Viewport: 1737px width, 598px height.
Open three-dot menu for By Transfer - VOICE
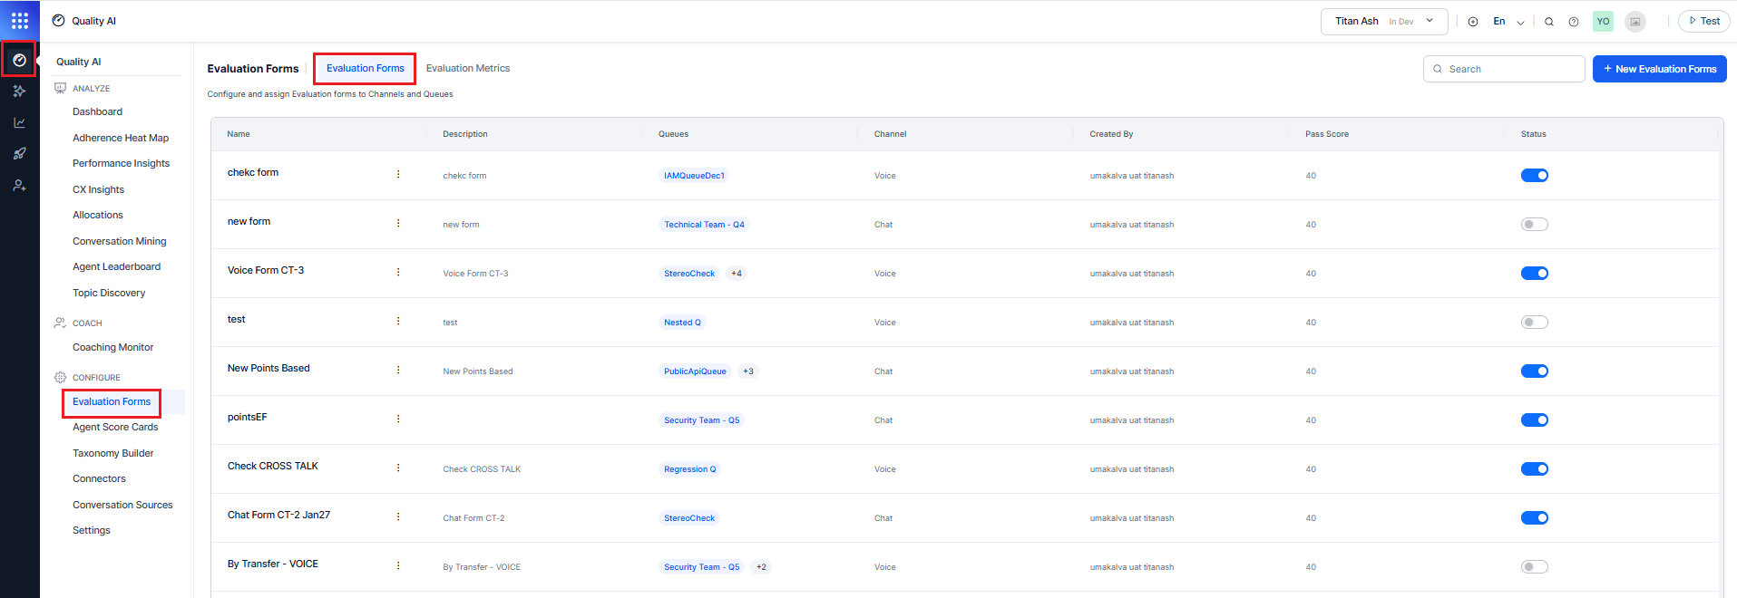[x=398, y=565]
